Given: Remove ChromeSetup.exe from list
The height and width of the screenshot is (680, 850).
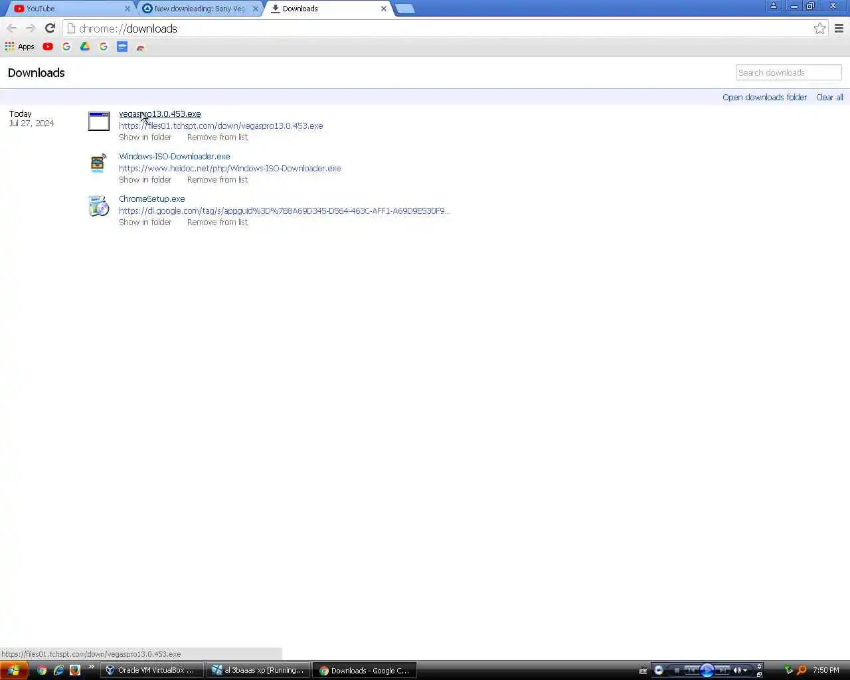Looking at the screenshot, I should pyautogui.click(x=217, y=222).
